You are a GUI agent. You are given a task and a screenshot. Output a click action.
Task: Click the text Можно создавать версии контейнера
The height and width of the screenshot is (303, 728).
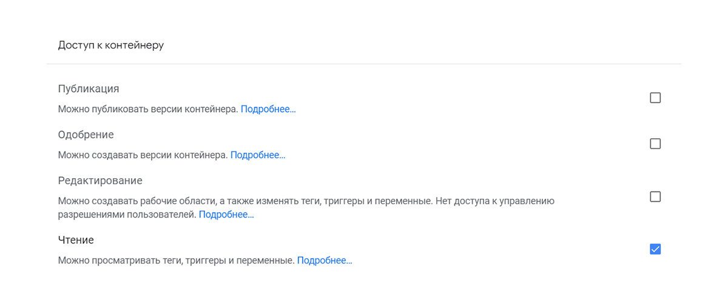pos(143,155)
